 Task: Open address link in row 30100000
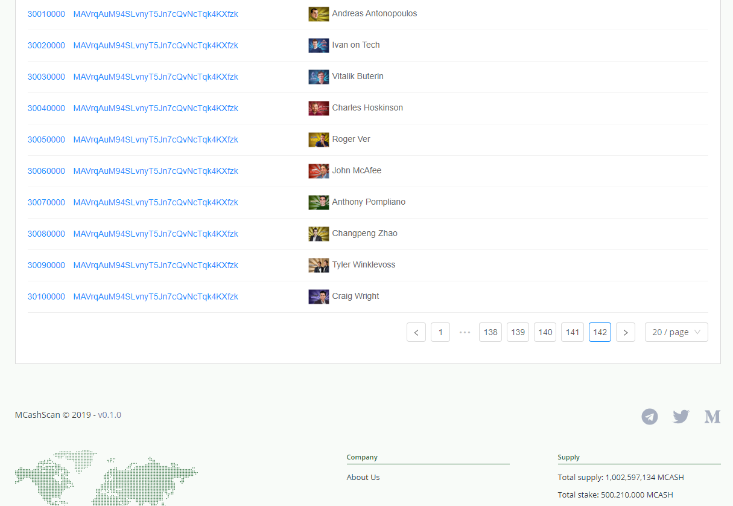pos(156,296)
